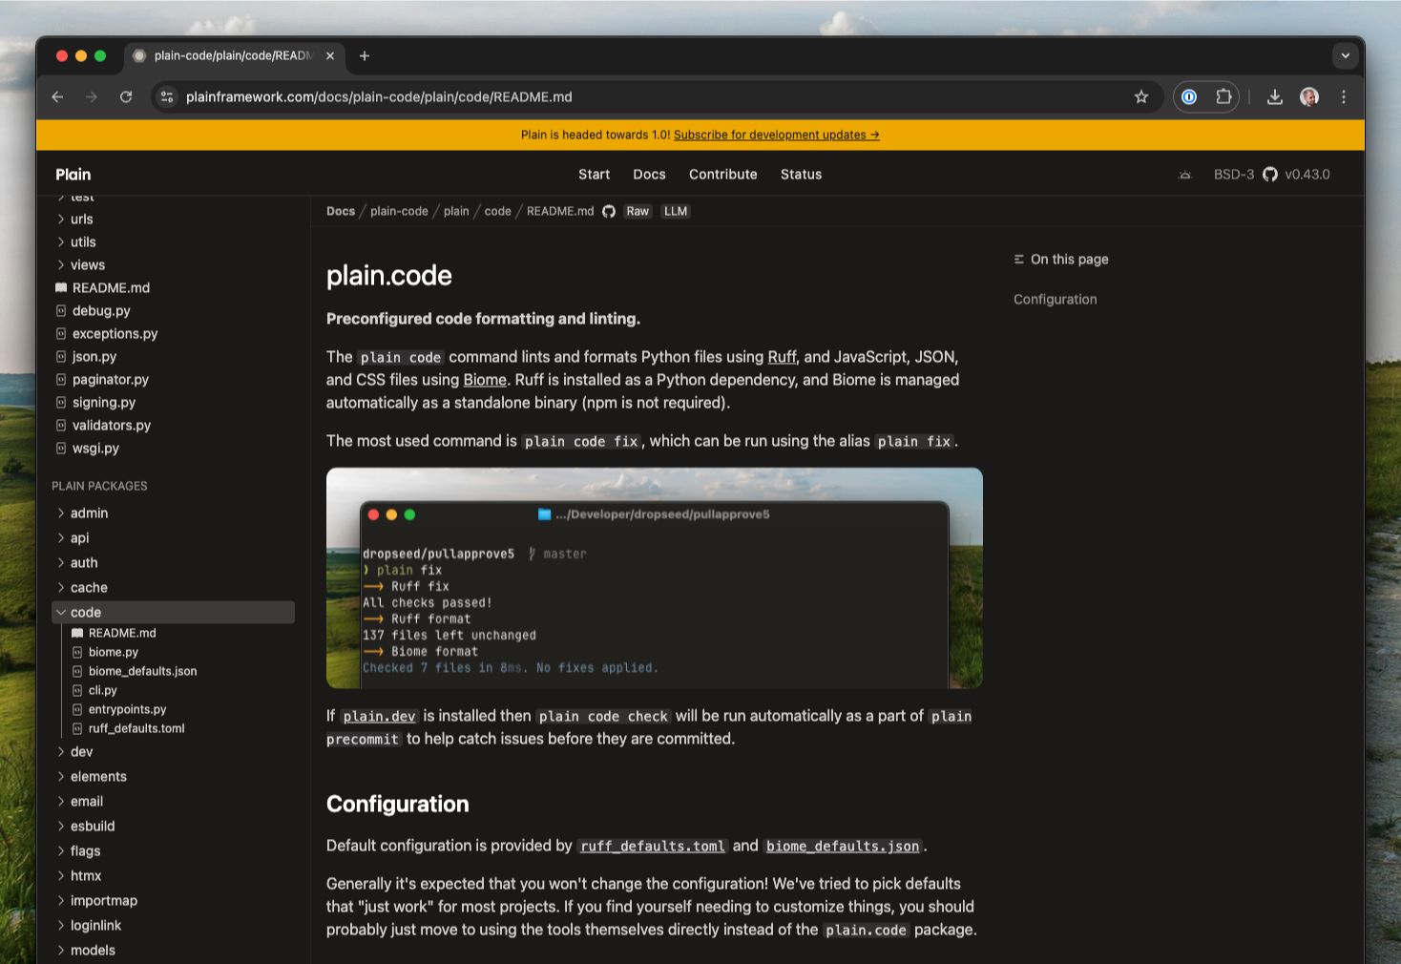Click the validators.py file icon

click(61, 425)
